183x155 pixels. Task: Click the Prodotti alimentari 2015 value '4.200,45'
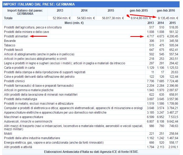[x=172, y=36]
